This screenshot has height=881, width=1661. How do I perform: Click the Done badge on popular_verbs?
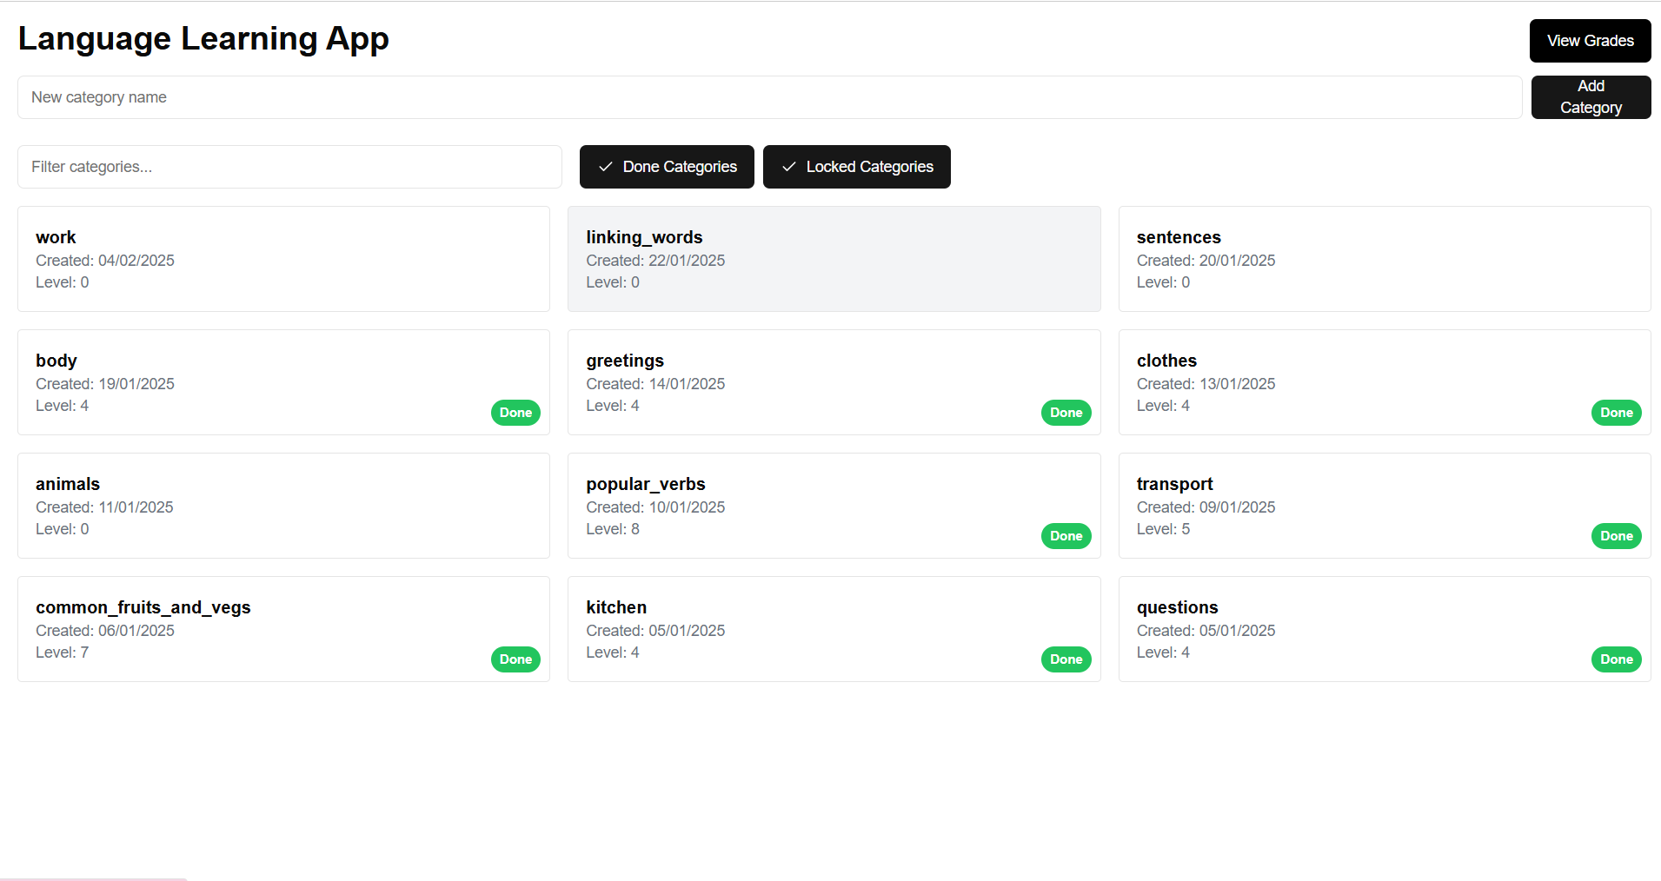1066,536
